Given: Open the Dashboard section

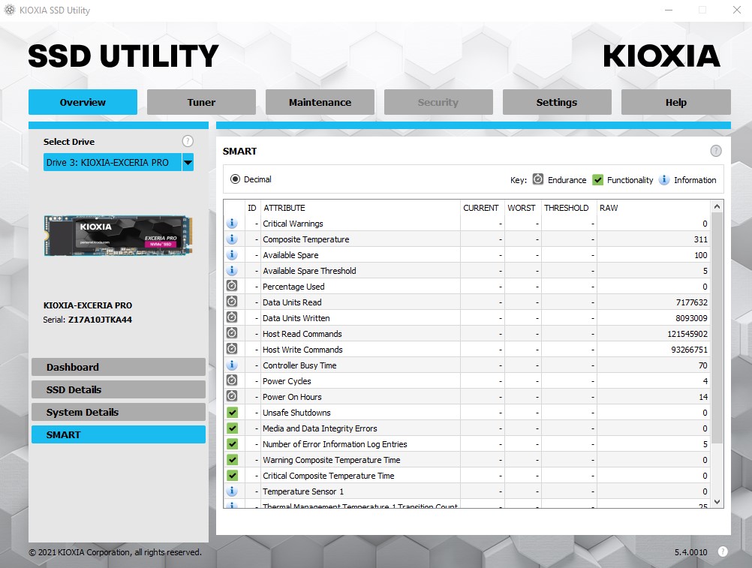Looking at the screenshot, I should (119, 367).
